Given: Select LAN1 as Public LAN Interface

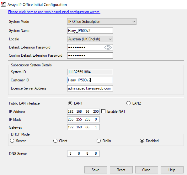Looking at the screenshot, I should pyautogui.click(x=70, y=103).
